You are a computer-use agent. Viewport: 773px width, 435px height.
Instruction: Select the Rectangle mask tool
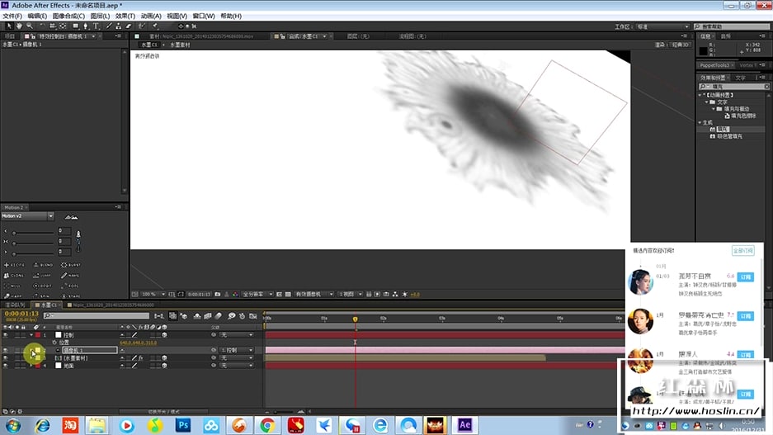click(75, 26)
